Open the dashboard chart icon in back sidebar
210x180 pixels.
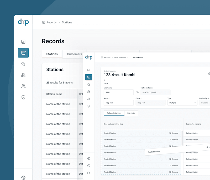point(23,42)
